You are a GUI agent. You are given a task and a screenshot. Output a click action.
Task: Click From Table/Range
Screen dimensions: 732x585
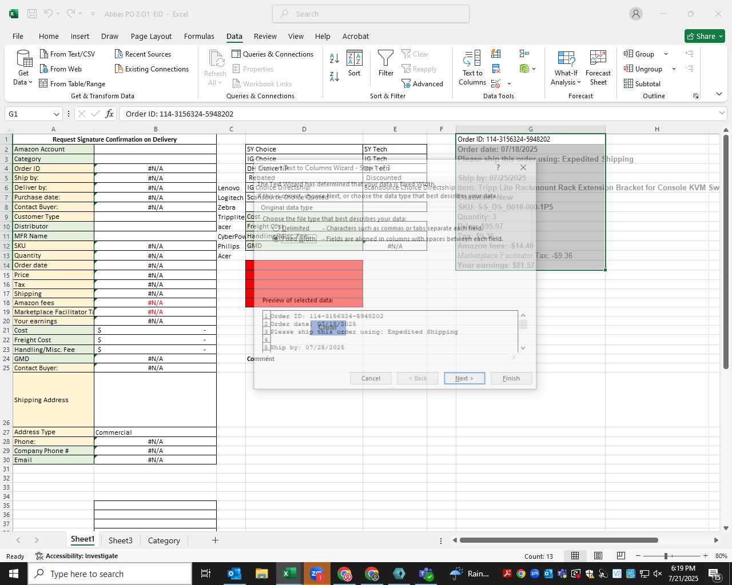point(72,83)
